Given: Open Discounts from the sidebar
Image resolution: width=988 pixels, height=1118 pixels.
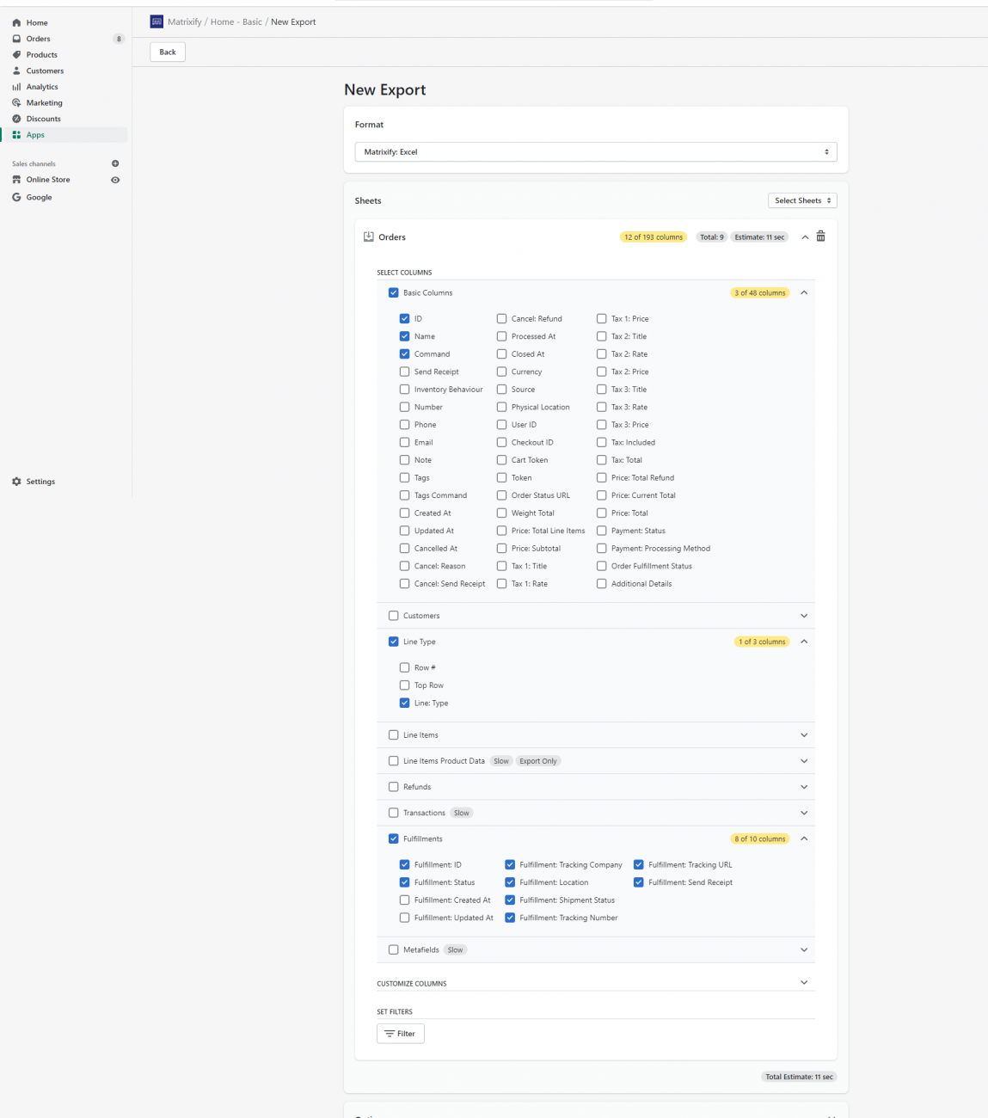Looking at the screenshot, I should tap(44, 119).
